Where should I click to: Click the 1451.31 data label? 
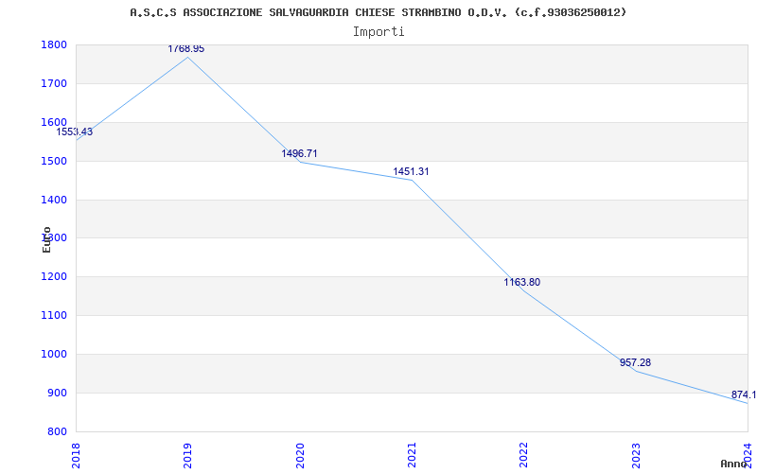411,171
